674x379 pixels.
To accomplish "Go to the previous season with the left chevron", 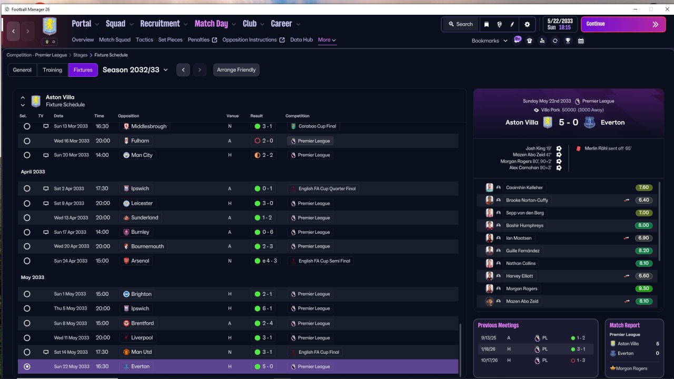I will (x=183, y=70).
